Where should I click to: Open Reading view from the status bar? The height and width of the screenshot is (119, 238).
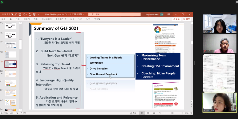pos(154,113)
